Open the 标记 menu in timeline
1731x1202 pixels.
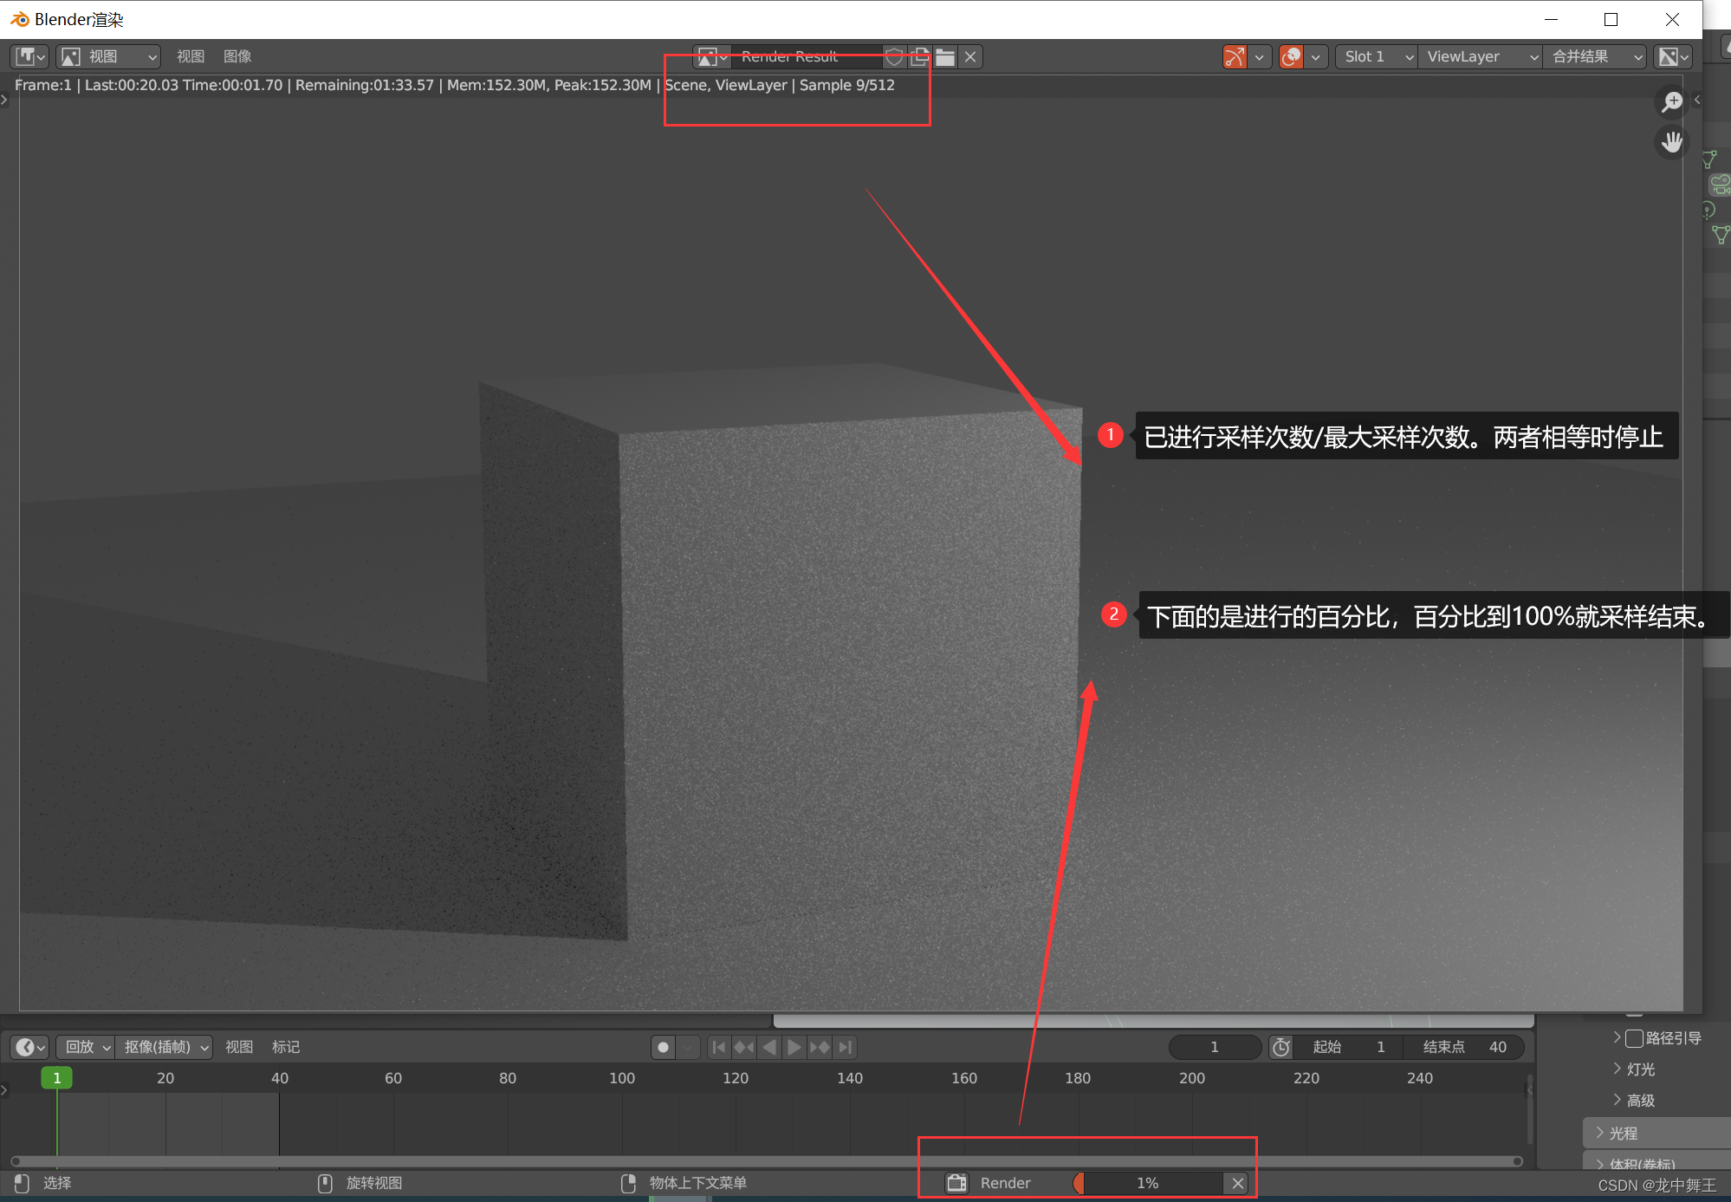286,1047
